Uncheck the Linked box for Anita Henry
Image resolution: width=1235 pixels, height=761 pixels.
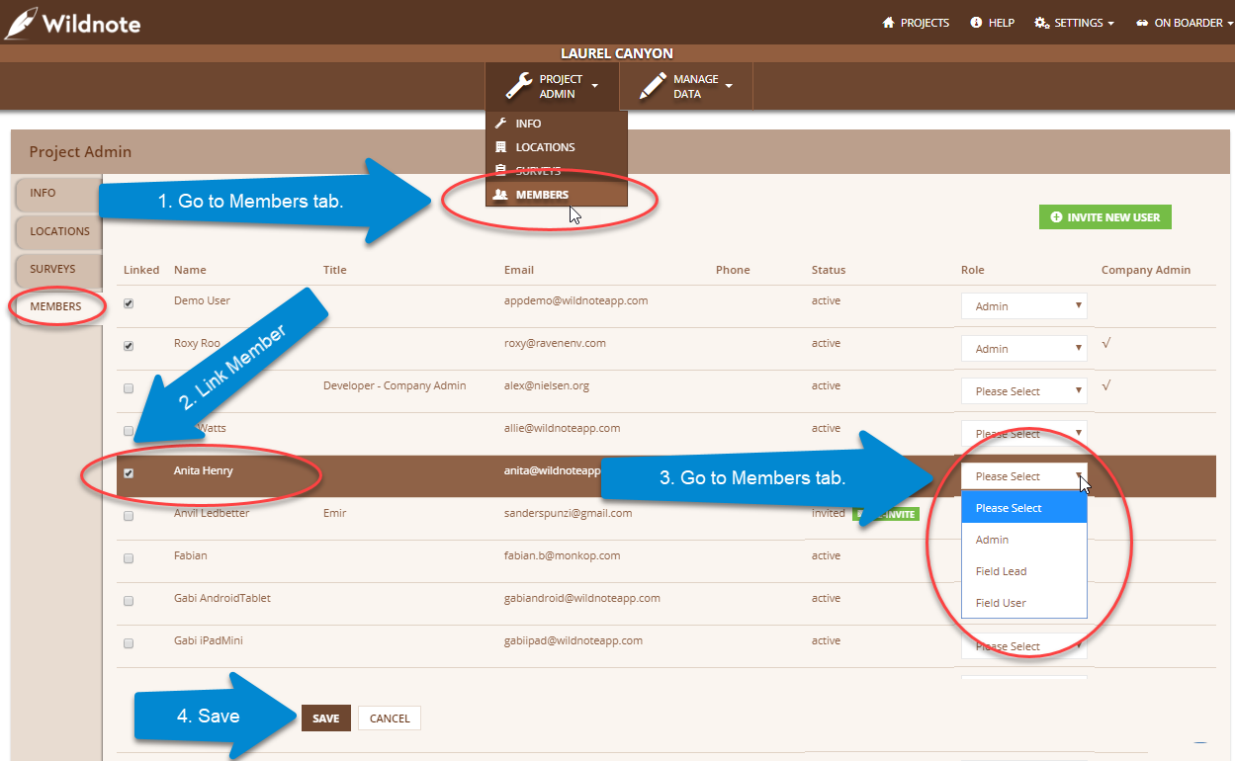[129, 473]
